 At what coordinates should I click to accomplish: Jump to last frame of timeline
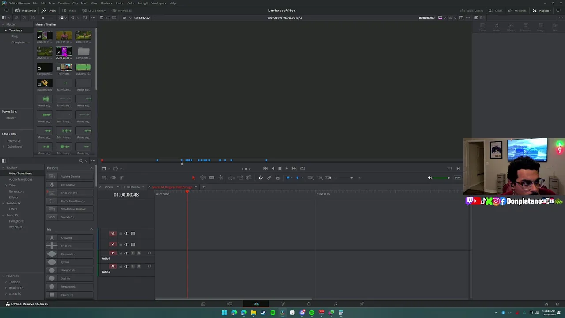click(x=294, y=168)
